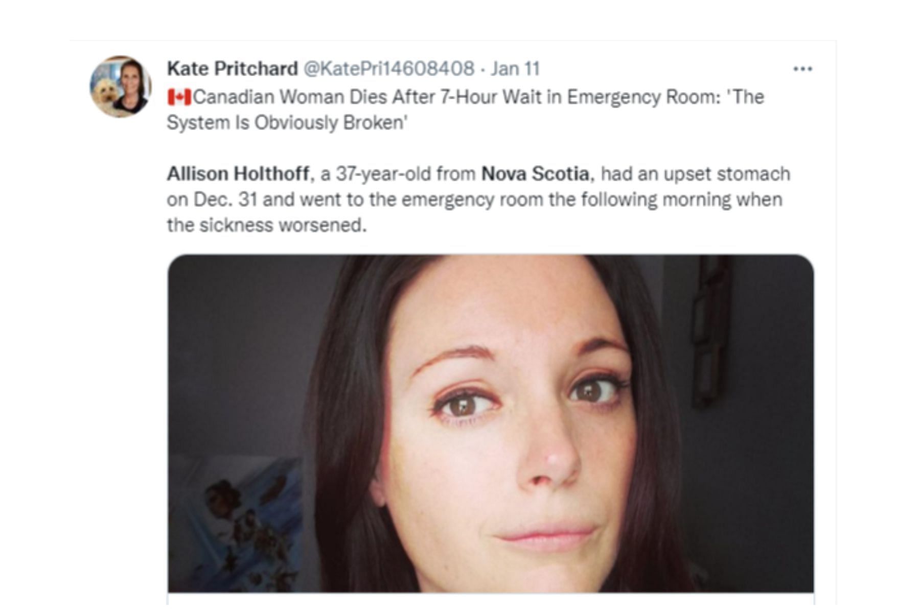Screen dimensions: 920x613
Task: Click the bold text Nova Scotia
Action: [535, 174]
